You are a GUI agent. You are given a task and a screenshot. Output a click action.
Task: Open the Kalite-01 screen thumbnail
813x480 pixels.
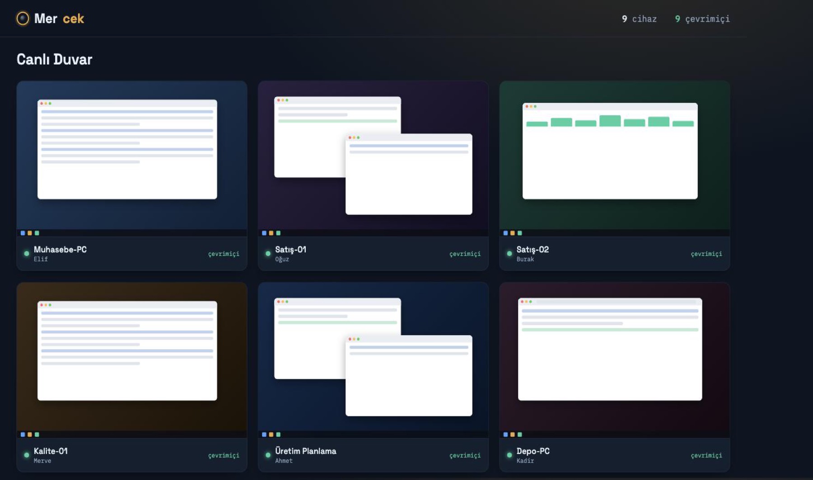132,360
